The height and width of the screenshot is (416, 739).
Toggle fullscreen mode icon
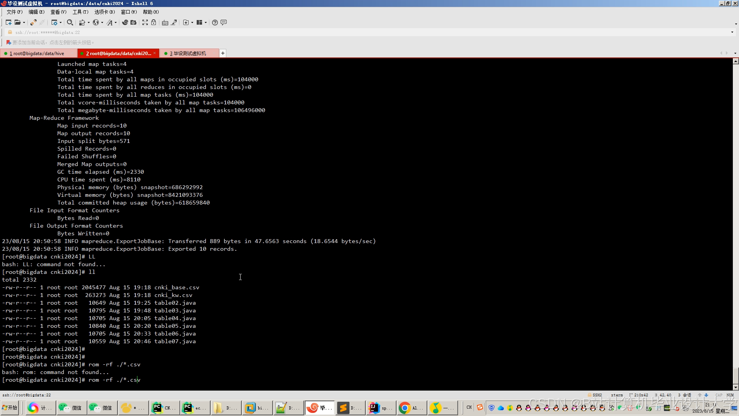145,22
